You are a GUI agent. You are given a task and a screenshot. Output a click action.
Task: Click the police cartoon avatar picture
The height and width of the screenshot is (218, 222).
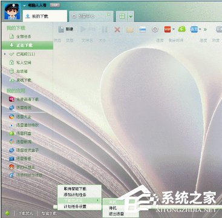12,12
